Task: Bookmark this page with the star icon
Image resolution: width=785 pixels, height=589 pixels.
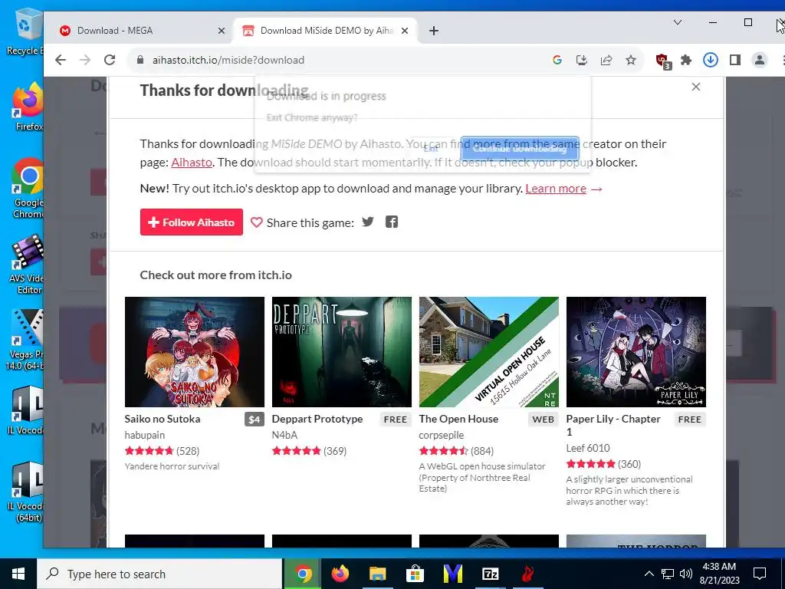Action: point(630,60)
